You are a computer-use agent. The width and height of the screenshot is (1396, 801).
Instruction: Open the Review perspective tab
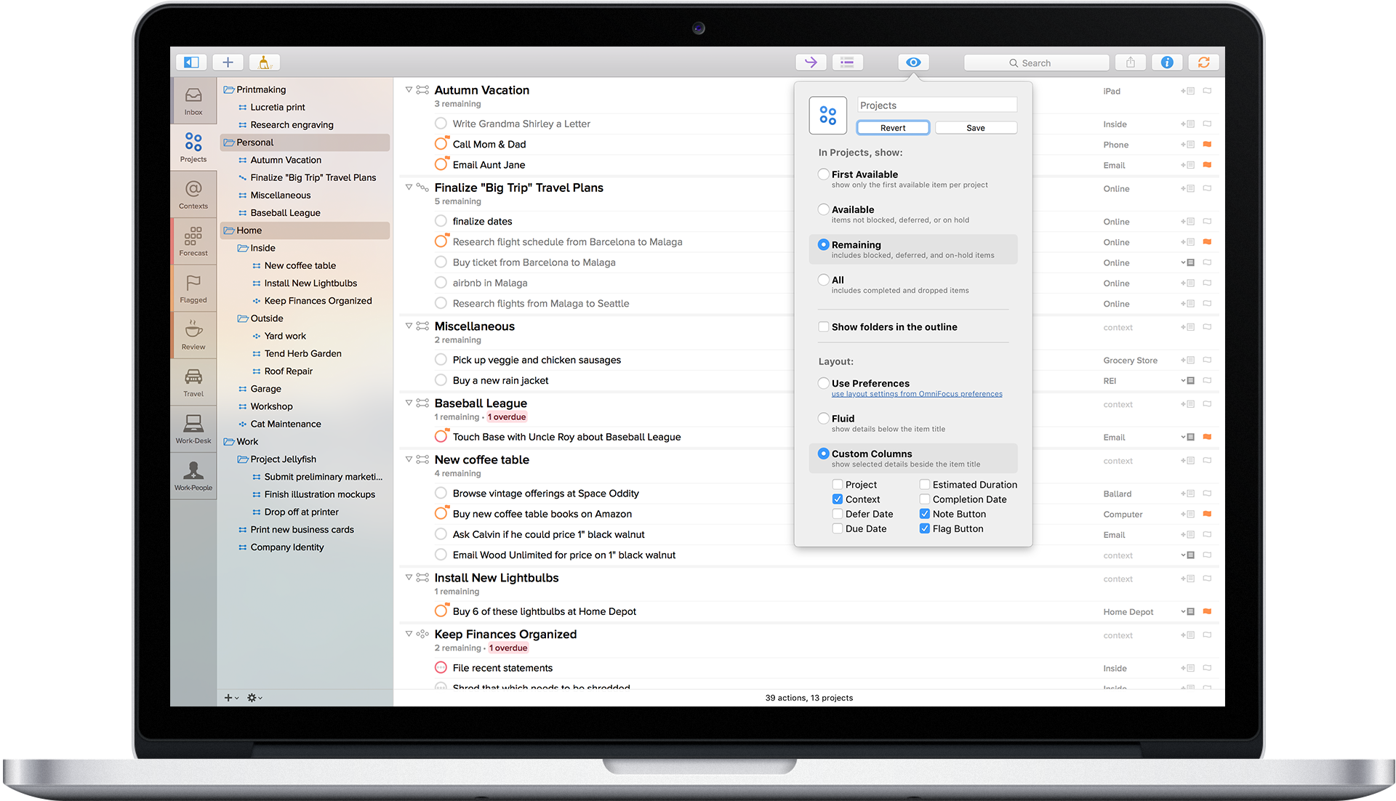point(193,335)
